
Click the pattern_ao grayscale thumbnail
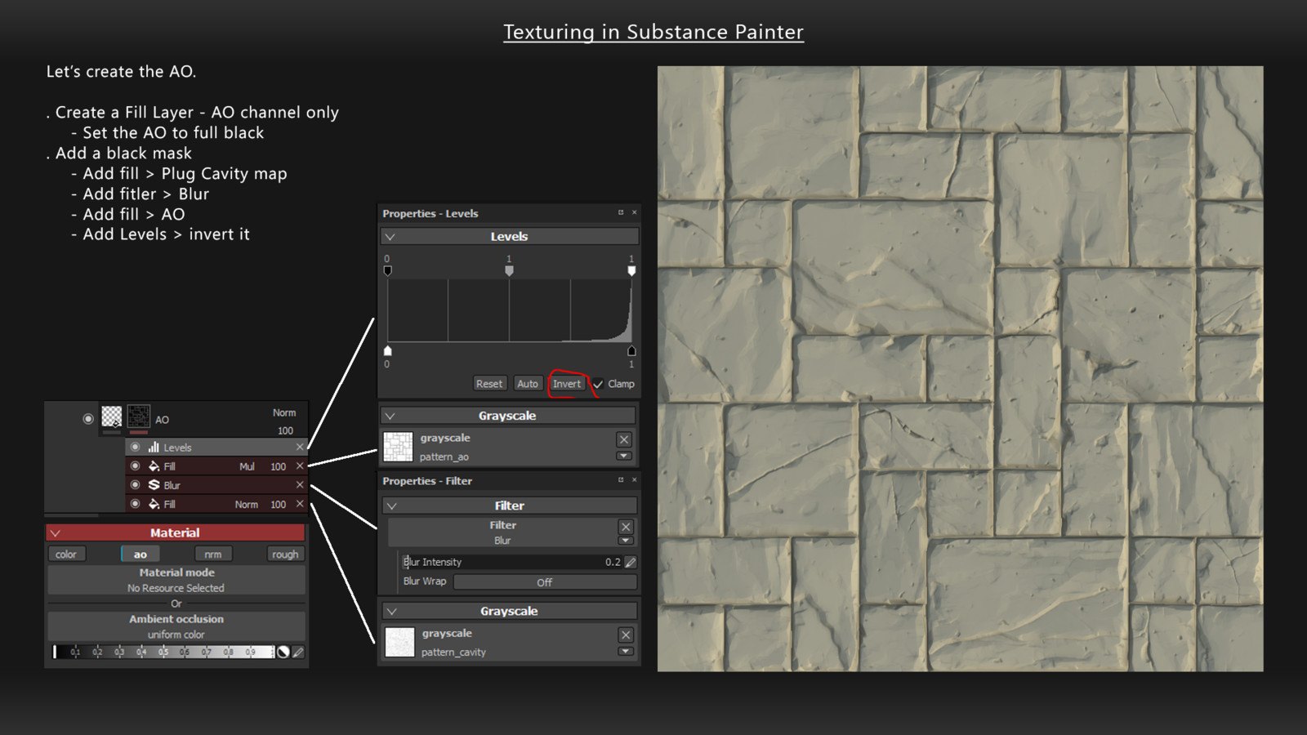pos(399,448)
